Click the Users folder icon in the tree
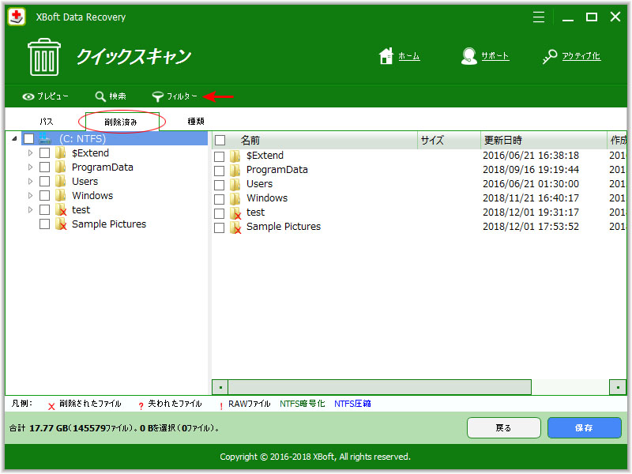 coord(61,182)
